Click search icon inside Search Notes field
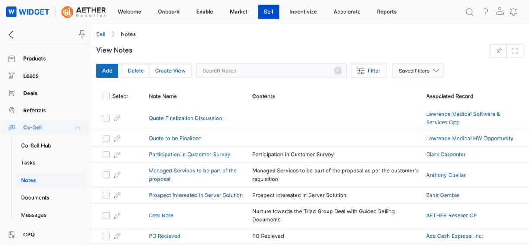 (338, 71)
